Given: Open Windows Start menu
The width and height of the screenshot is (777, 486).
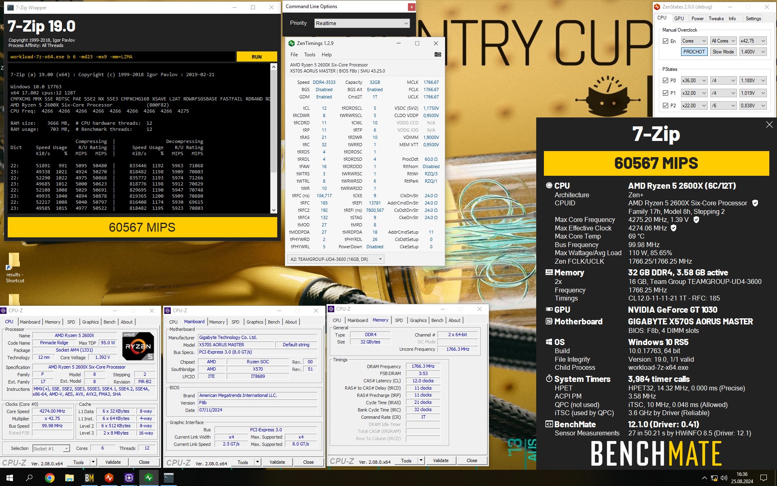Looking at the screenshot, I should pyautogui.click(x=10, y=478).
